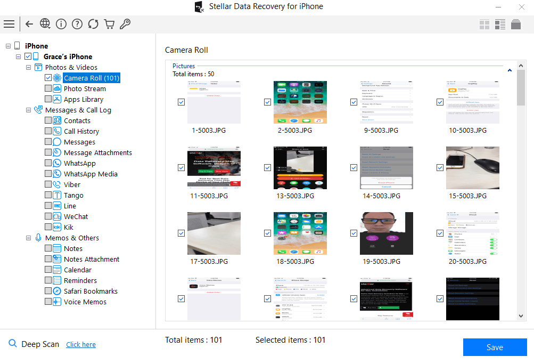
Task: Open the shopping cart to buy software
Action: [109, 24]
